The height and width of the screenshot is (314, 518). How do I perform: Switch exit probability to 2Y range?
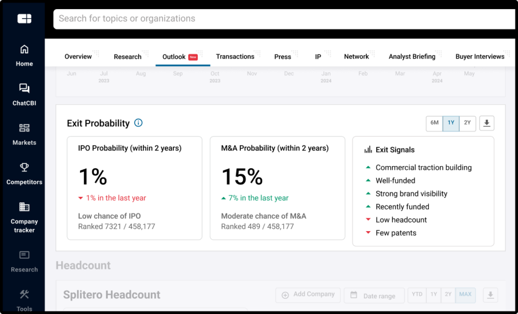(467, 123)
